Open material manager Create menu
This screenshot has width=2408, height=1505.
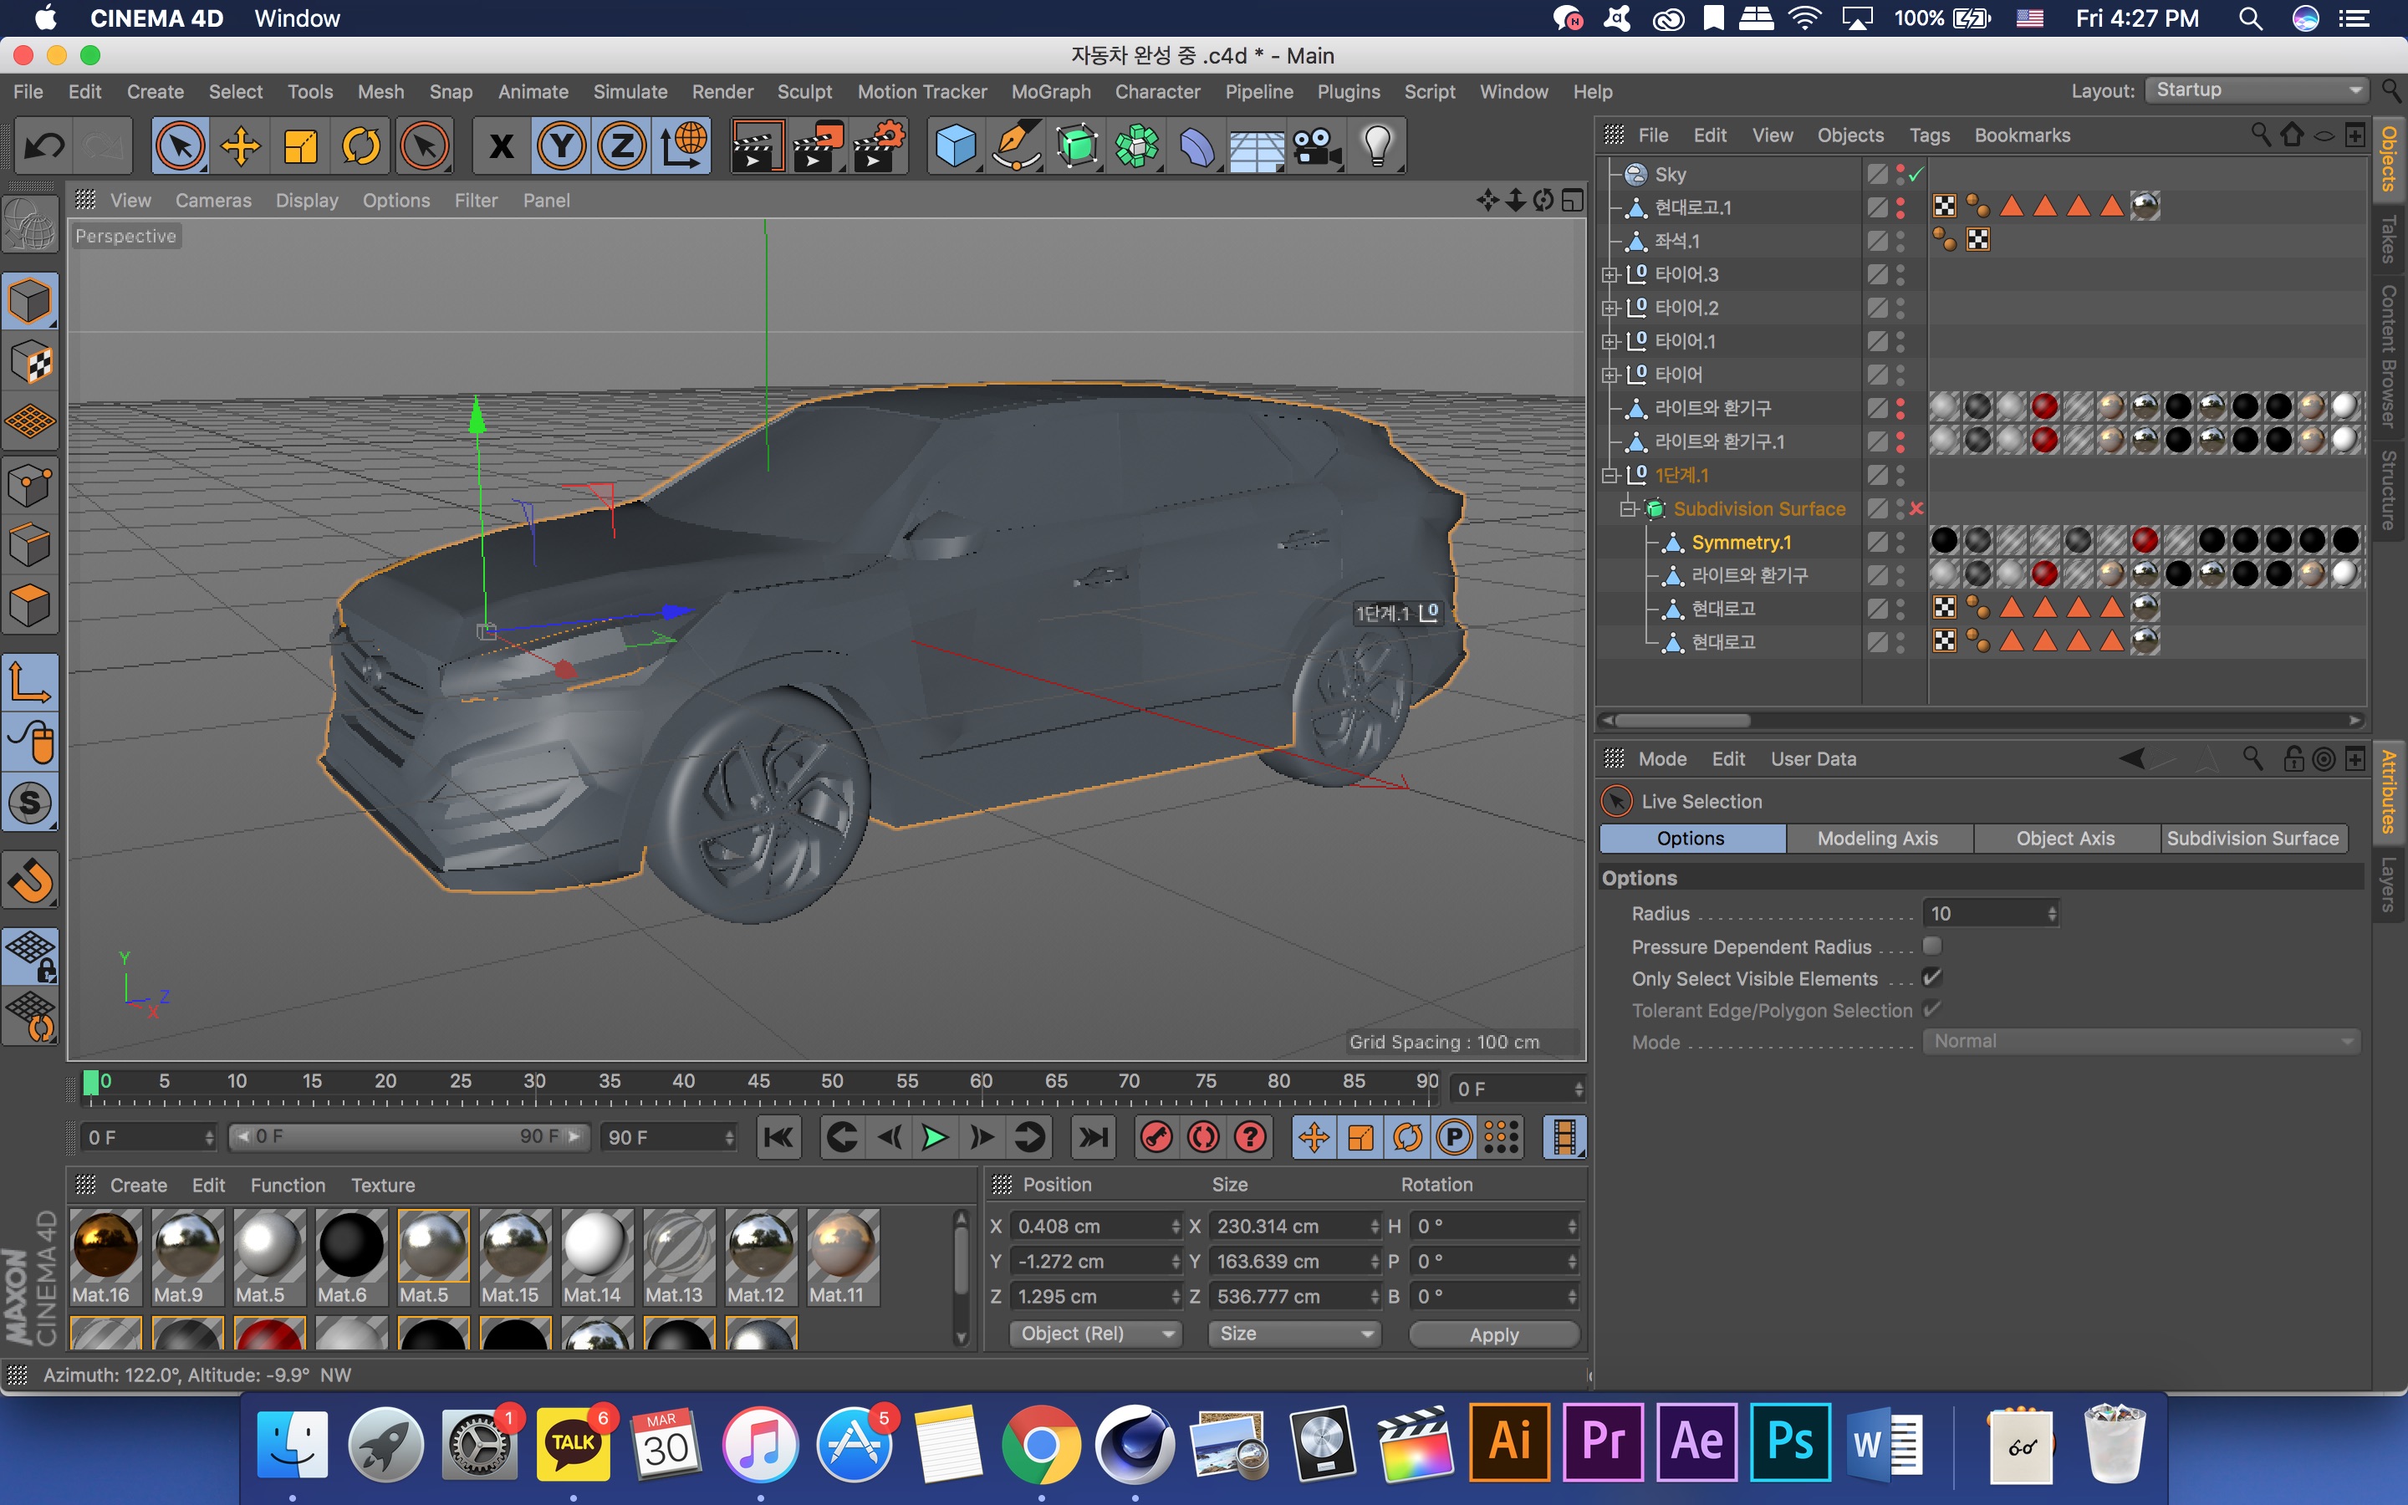point(138,1185)
